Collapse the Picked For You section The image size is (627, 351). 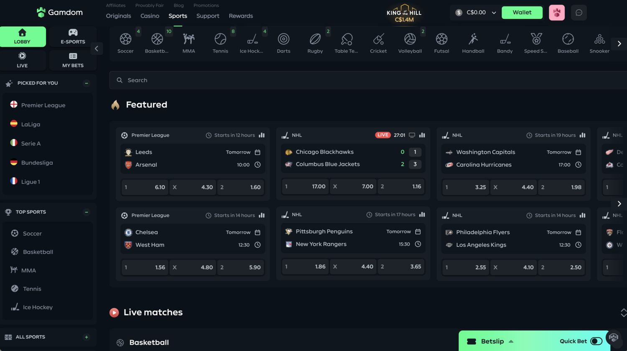point(86,83)
